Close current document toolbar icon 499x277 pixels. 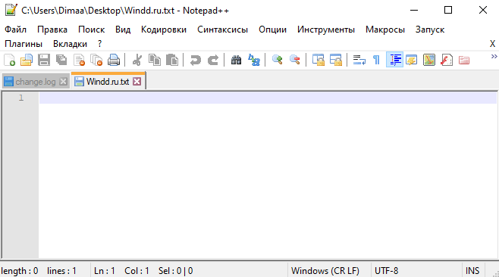[x=79, y=60]
